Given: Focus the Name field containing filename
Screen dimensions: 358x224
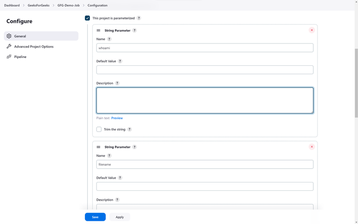Looking at the screenshot, I should click(205, 164).
